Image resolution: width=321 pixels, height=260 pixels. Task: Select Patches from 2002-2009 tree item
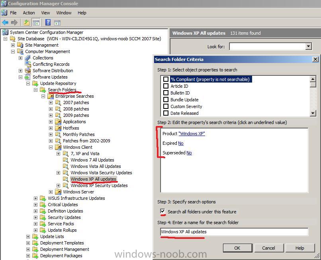[x=86, y=141]
